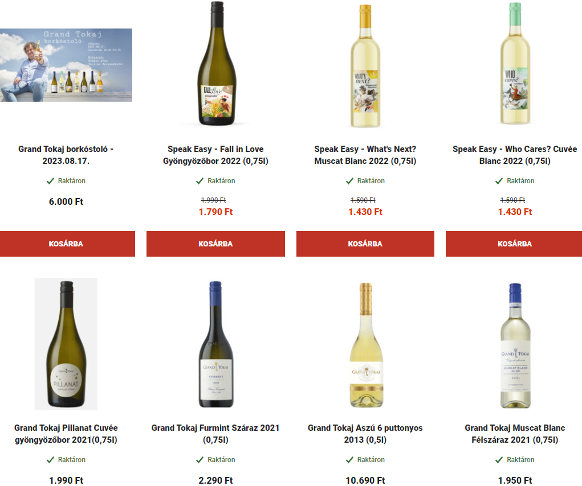Open the What's Next? Muscat Blanc bottle image
The width and height of the screenshot is (582, 486).
coord(365,65)
